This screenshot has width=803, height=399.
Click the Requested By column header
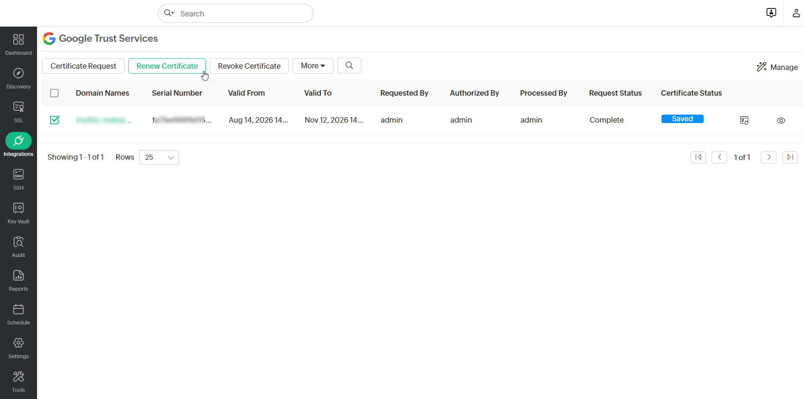[x=404, y=93]
